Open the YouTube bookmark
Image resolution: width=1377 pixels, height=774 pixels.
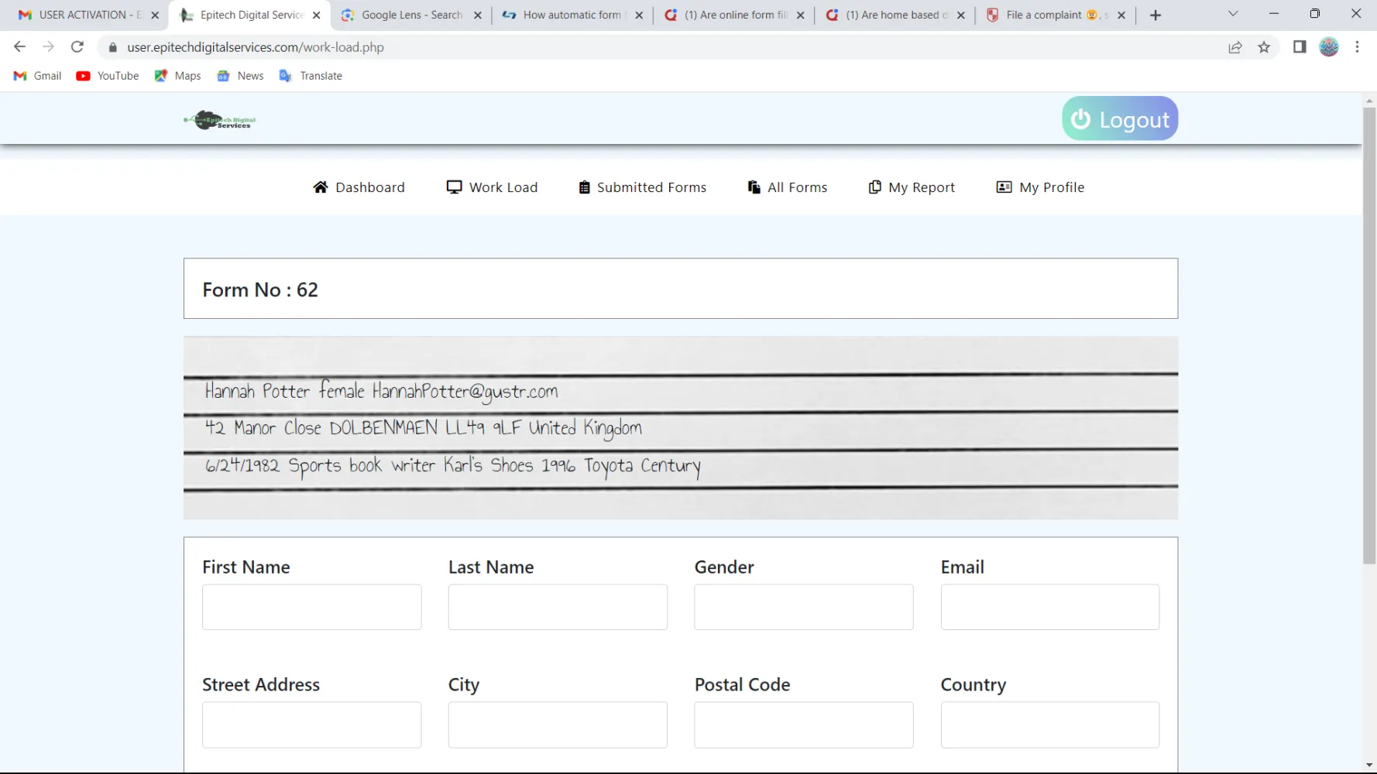pos(108,76)
